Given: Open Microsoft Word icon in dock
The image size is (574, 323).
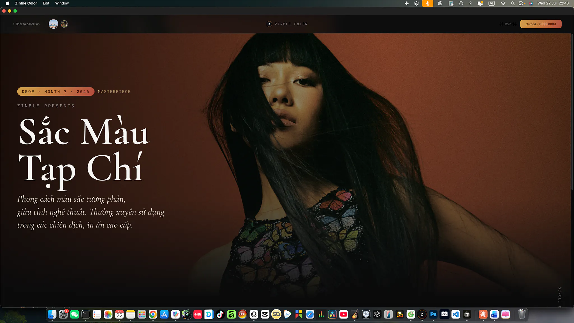Looking at the screenshot, I should click(x=494, y=315).
